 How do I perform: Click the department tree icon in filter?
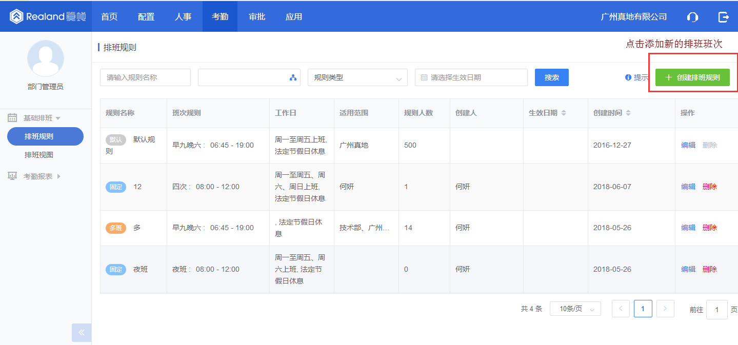[293, 77]
